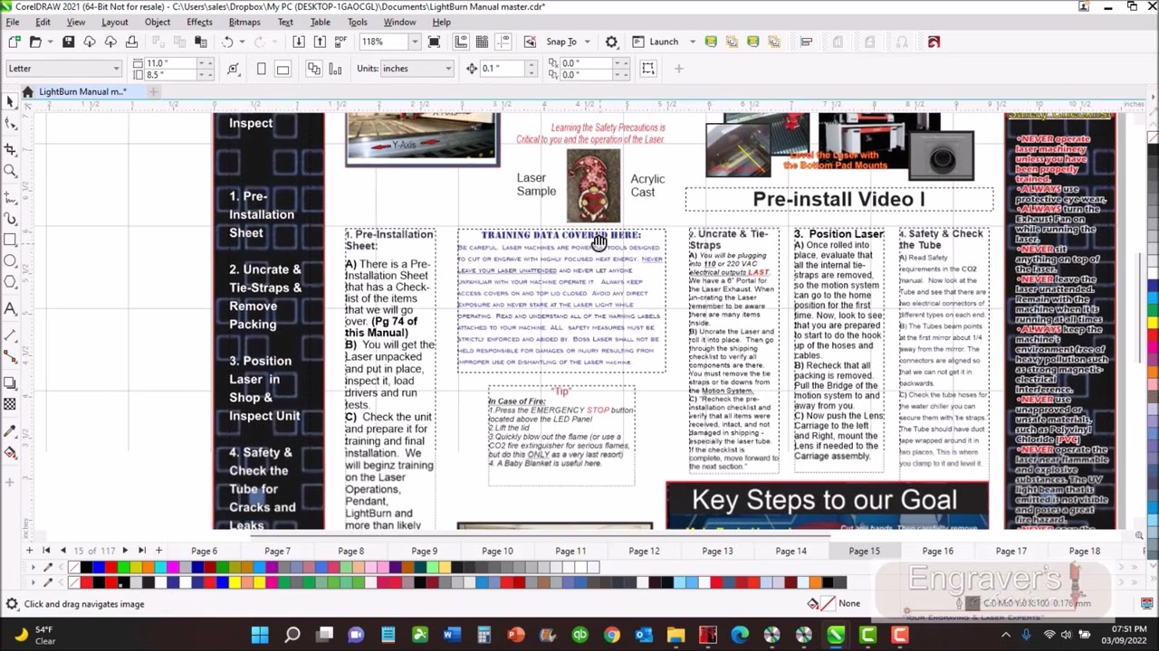This screenshot has width=1159, height=651.
Task: Jump to first page in page navigator
Action: [x=46, y=551]
